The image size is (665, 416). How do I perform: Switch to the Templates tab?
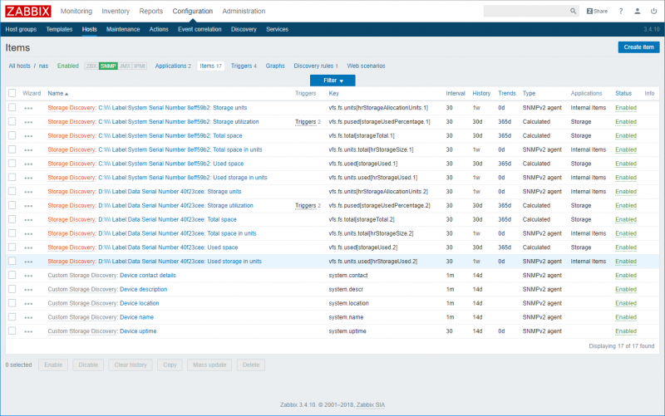pos(59,29)
